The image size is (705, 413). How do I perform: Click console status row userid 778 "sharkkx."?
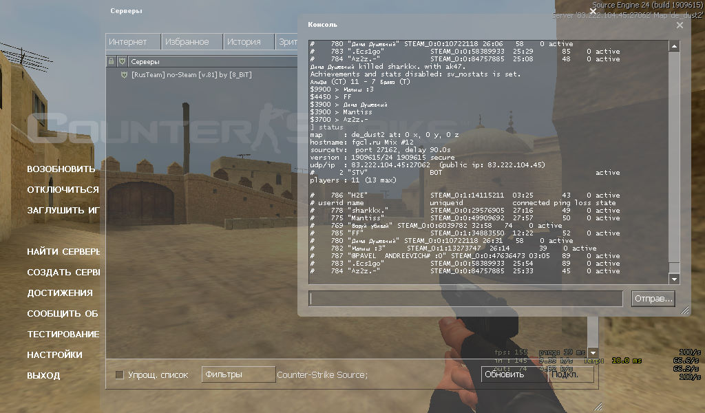[465, 211]
